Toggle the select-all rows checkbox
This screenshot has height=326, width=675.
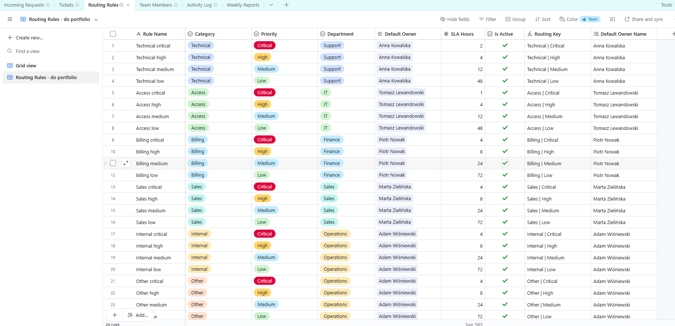113,34
